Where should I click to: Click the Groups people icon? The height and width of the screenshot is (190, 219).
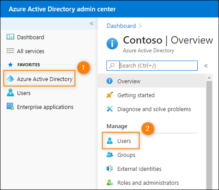coord(109,155)
